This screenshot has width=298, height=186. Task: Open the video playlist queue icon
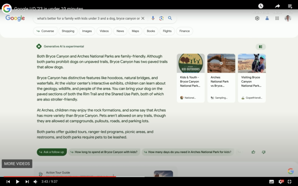[290, 6]
